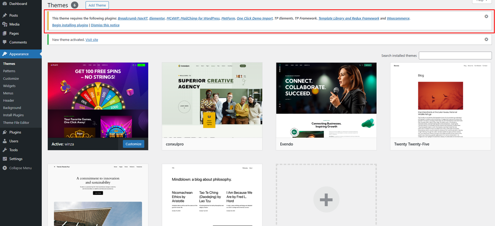The image size is (495, 226).
Task: Open the Settings menu
Action: point(21,159)
